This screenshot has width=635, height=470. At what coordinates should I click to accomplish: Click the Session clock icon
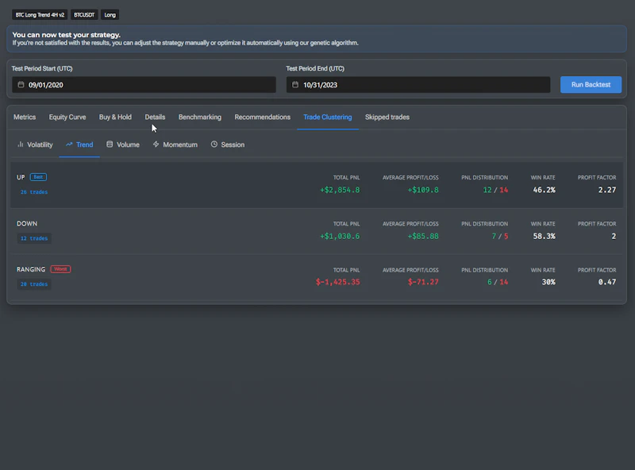[214, 144]
